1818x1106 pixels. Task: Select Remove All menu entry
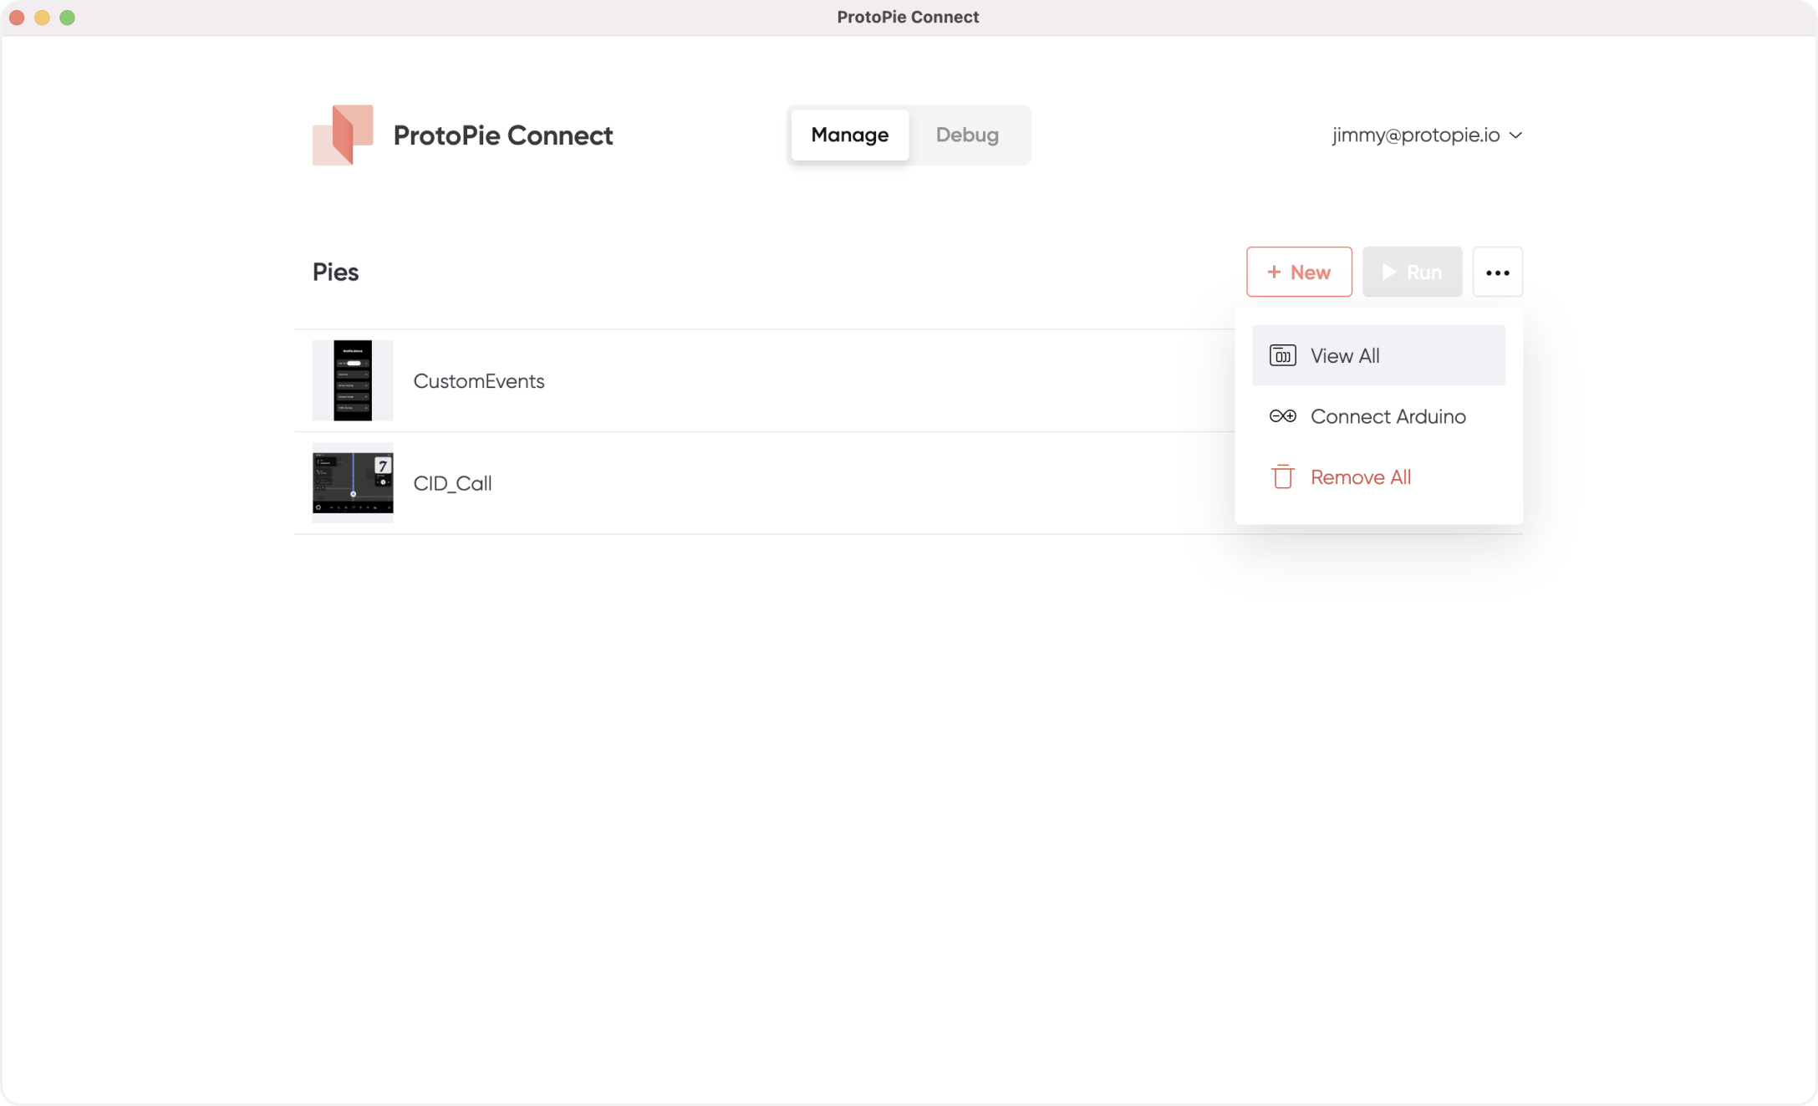click(1360, 477)
